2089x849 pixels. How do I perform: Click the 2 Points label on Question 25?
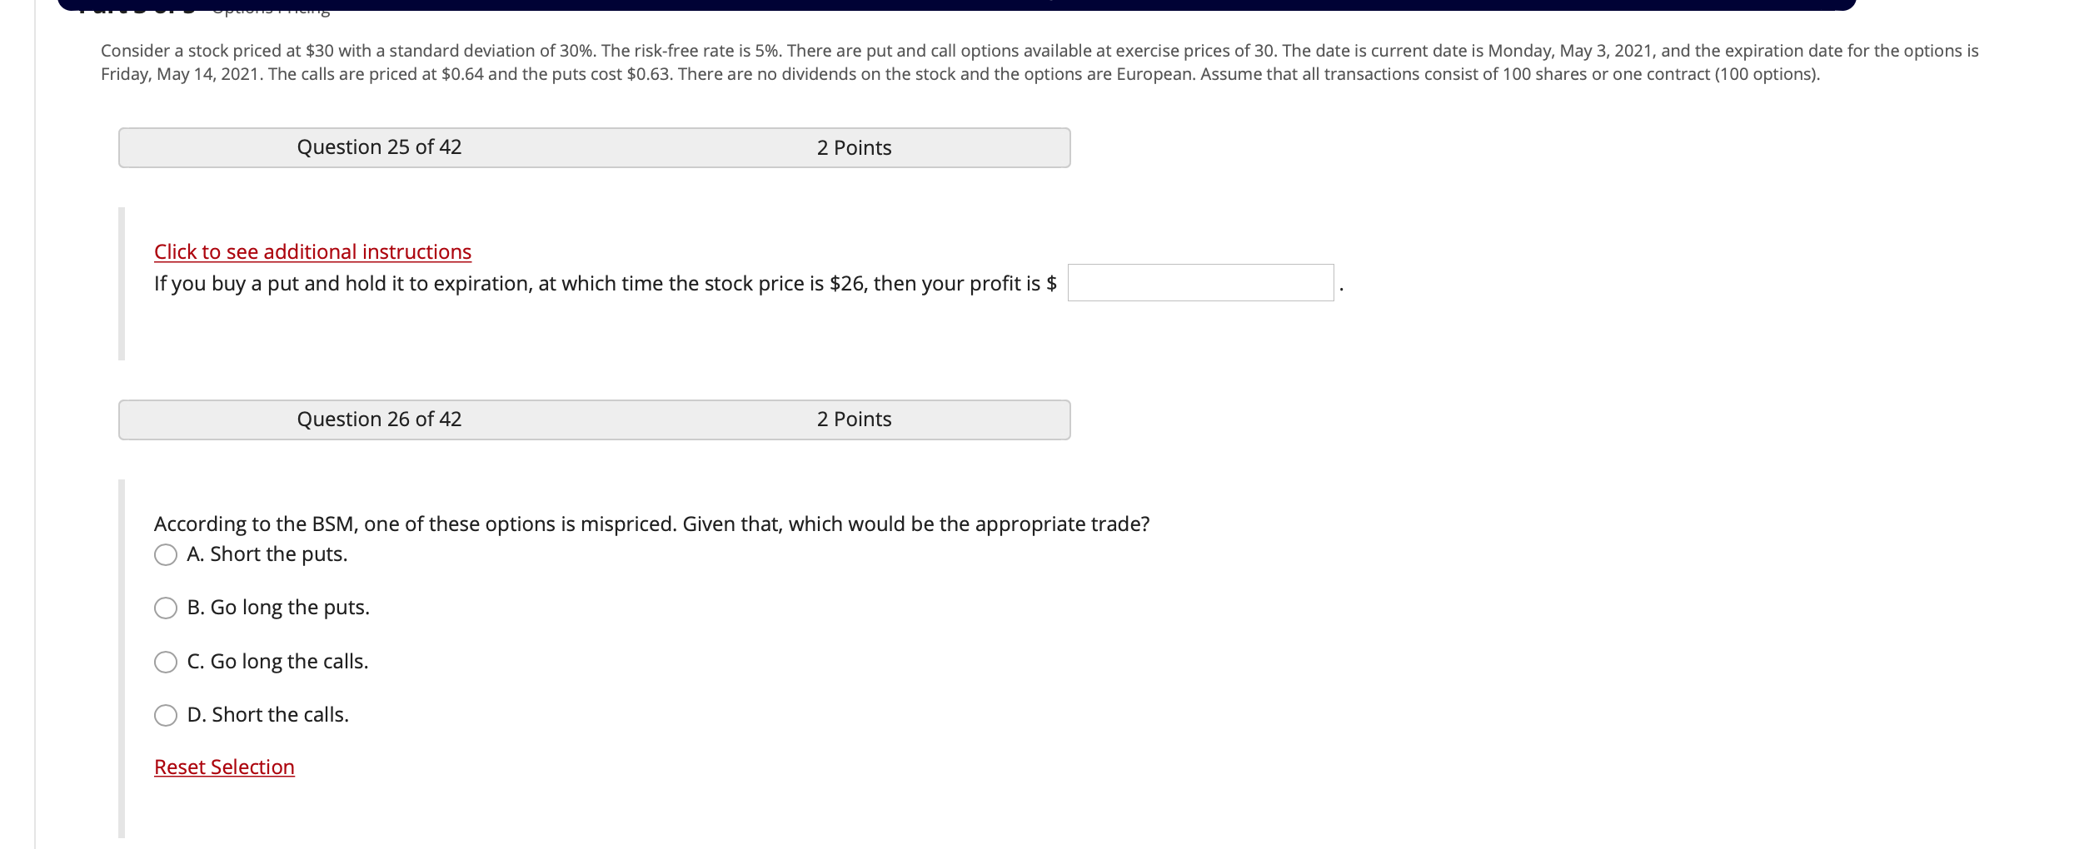(854, 147)
